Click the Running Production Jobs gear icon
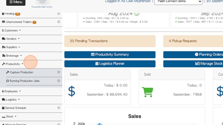Viewport: 223px width, 125px height. click(x=8, y=81)
